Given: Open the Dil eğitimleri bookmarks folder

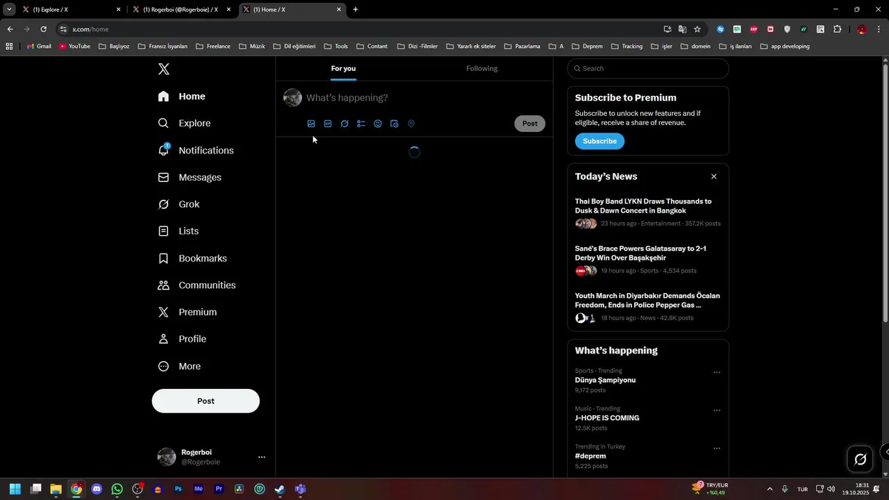Looking at the screenshot, I should click(294, 47).
